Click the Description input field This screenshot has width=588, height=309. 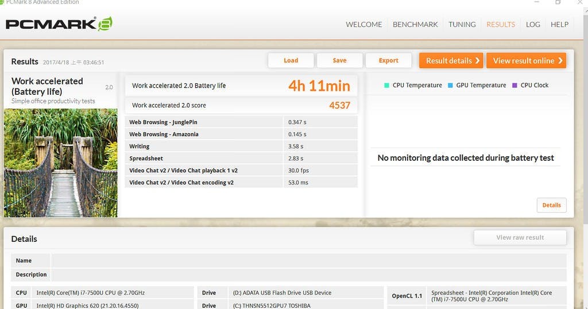coord(308,275)
